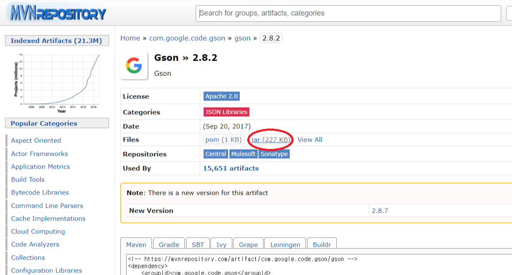Switch to the SBT tab
This screenshot has width=512, height=275.
(198, 244)
